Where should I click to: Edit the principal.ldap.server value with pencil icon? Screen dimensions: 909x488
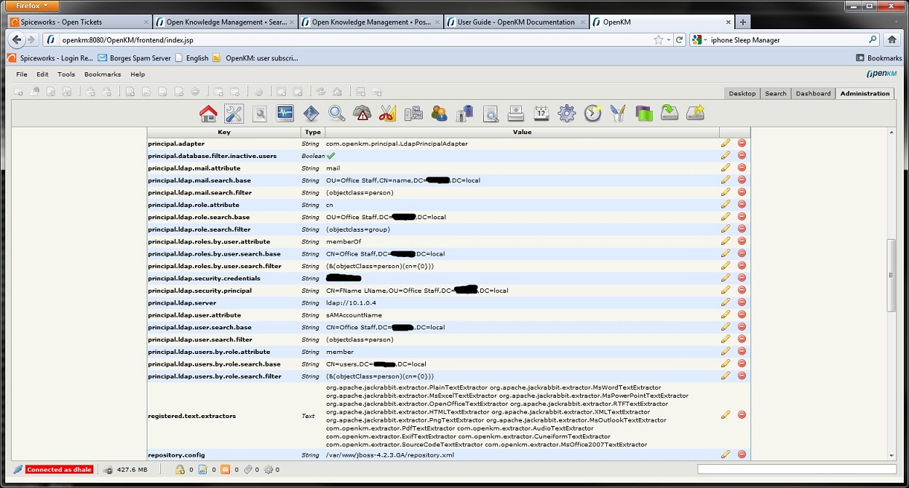726,302
